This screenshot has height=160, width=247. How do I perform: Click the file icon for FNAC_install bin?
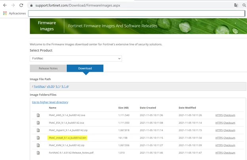(x=38, y=138)
